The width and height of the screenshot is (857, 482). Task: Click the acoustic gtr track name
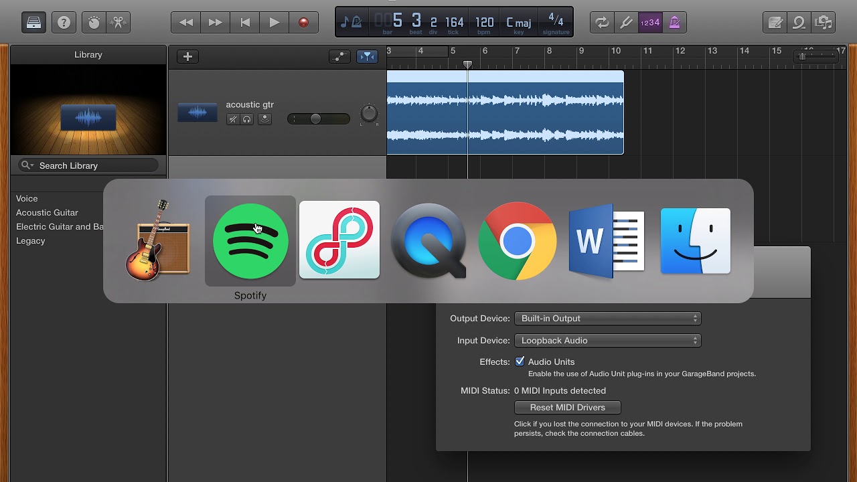pyautogui.click(x=250, y=104)
